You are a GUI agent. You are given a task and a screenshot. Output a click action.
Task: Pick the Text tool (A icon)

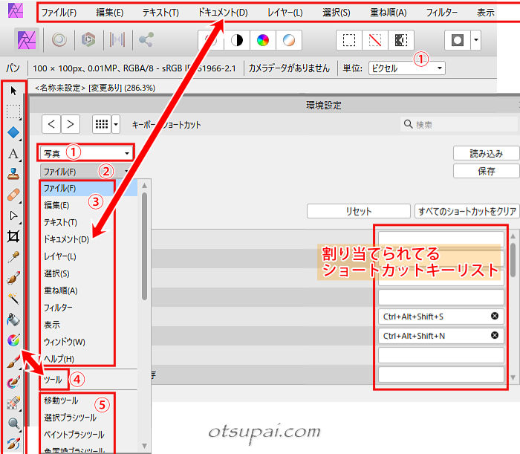(x=13, y=155)
